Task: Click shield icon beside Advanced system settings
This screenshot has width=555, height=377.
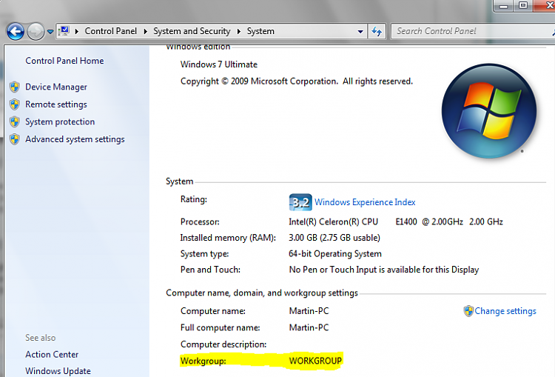Action: pyautogui.click(x=15, y=139)
